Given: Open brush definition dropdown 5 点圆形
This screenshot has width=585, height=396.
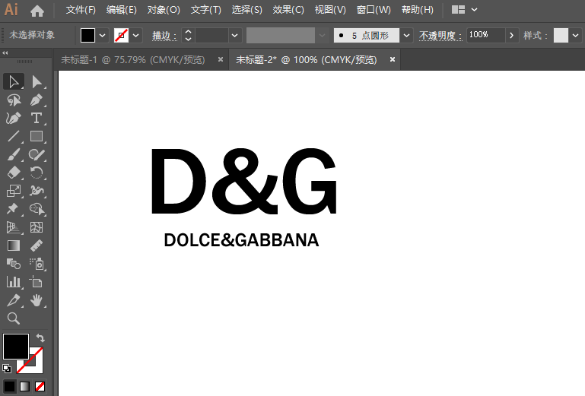Looking at the screenshot, I should (406, 36).
